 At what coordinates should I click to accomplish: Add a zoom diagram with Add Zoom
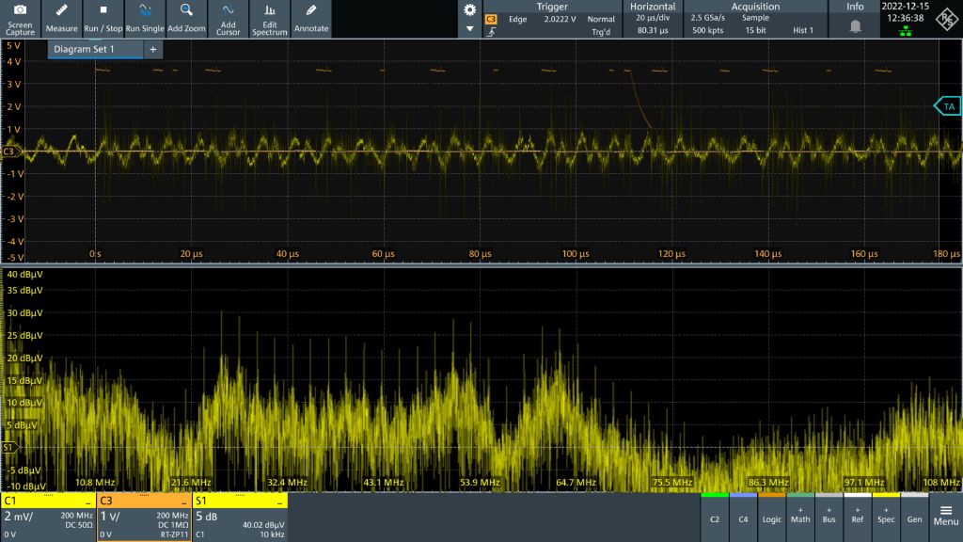coord(185,17)
